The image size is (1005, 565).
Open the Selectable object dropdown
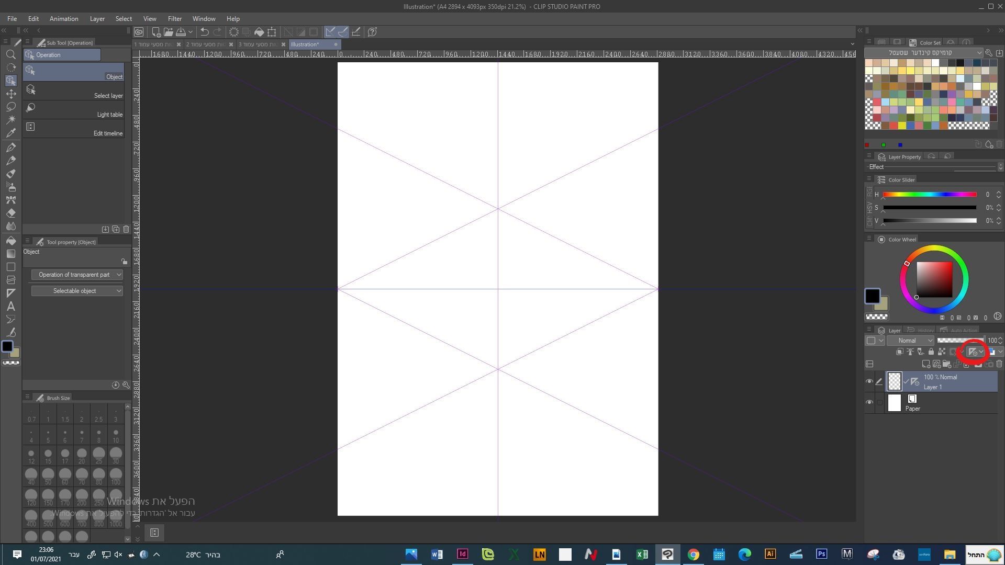pos(77,291)
